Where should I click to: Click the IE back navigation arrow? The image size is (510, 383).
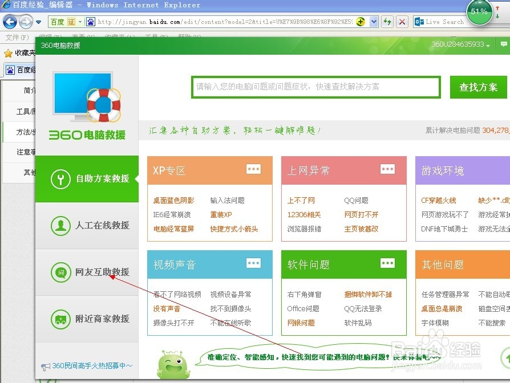coord(10,22)
